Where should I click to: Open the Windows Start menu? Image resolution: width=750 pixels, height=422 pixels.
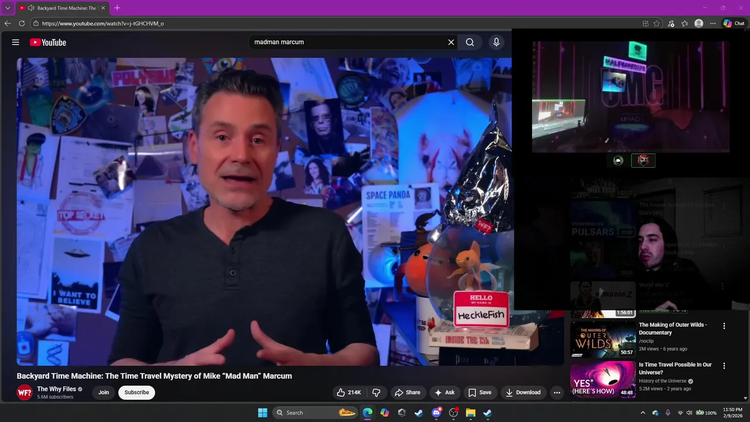(262, 413)
